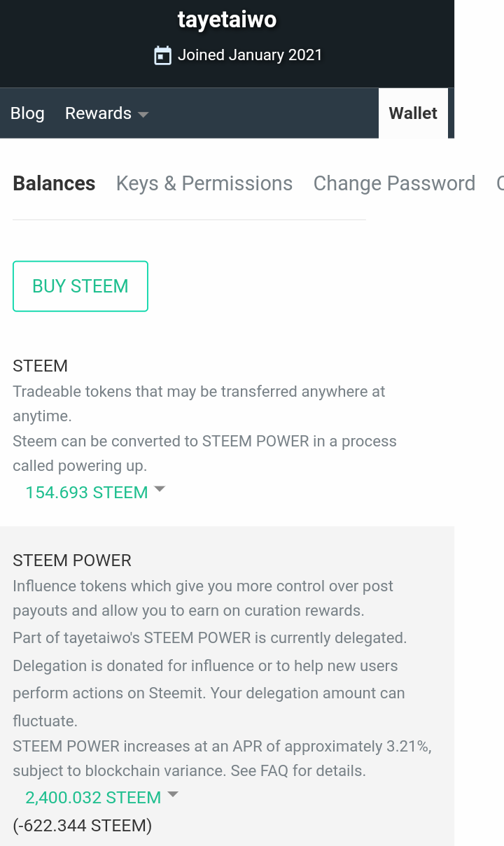Click the tayetaiwo username heading
Viewport: 504px width, 846px height.
click(x=227, y=20)
